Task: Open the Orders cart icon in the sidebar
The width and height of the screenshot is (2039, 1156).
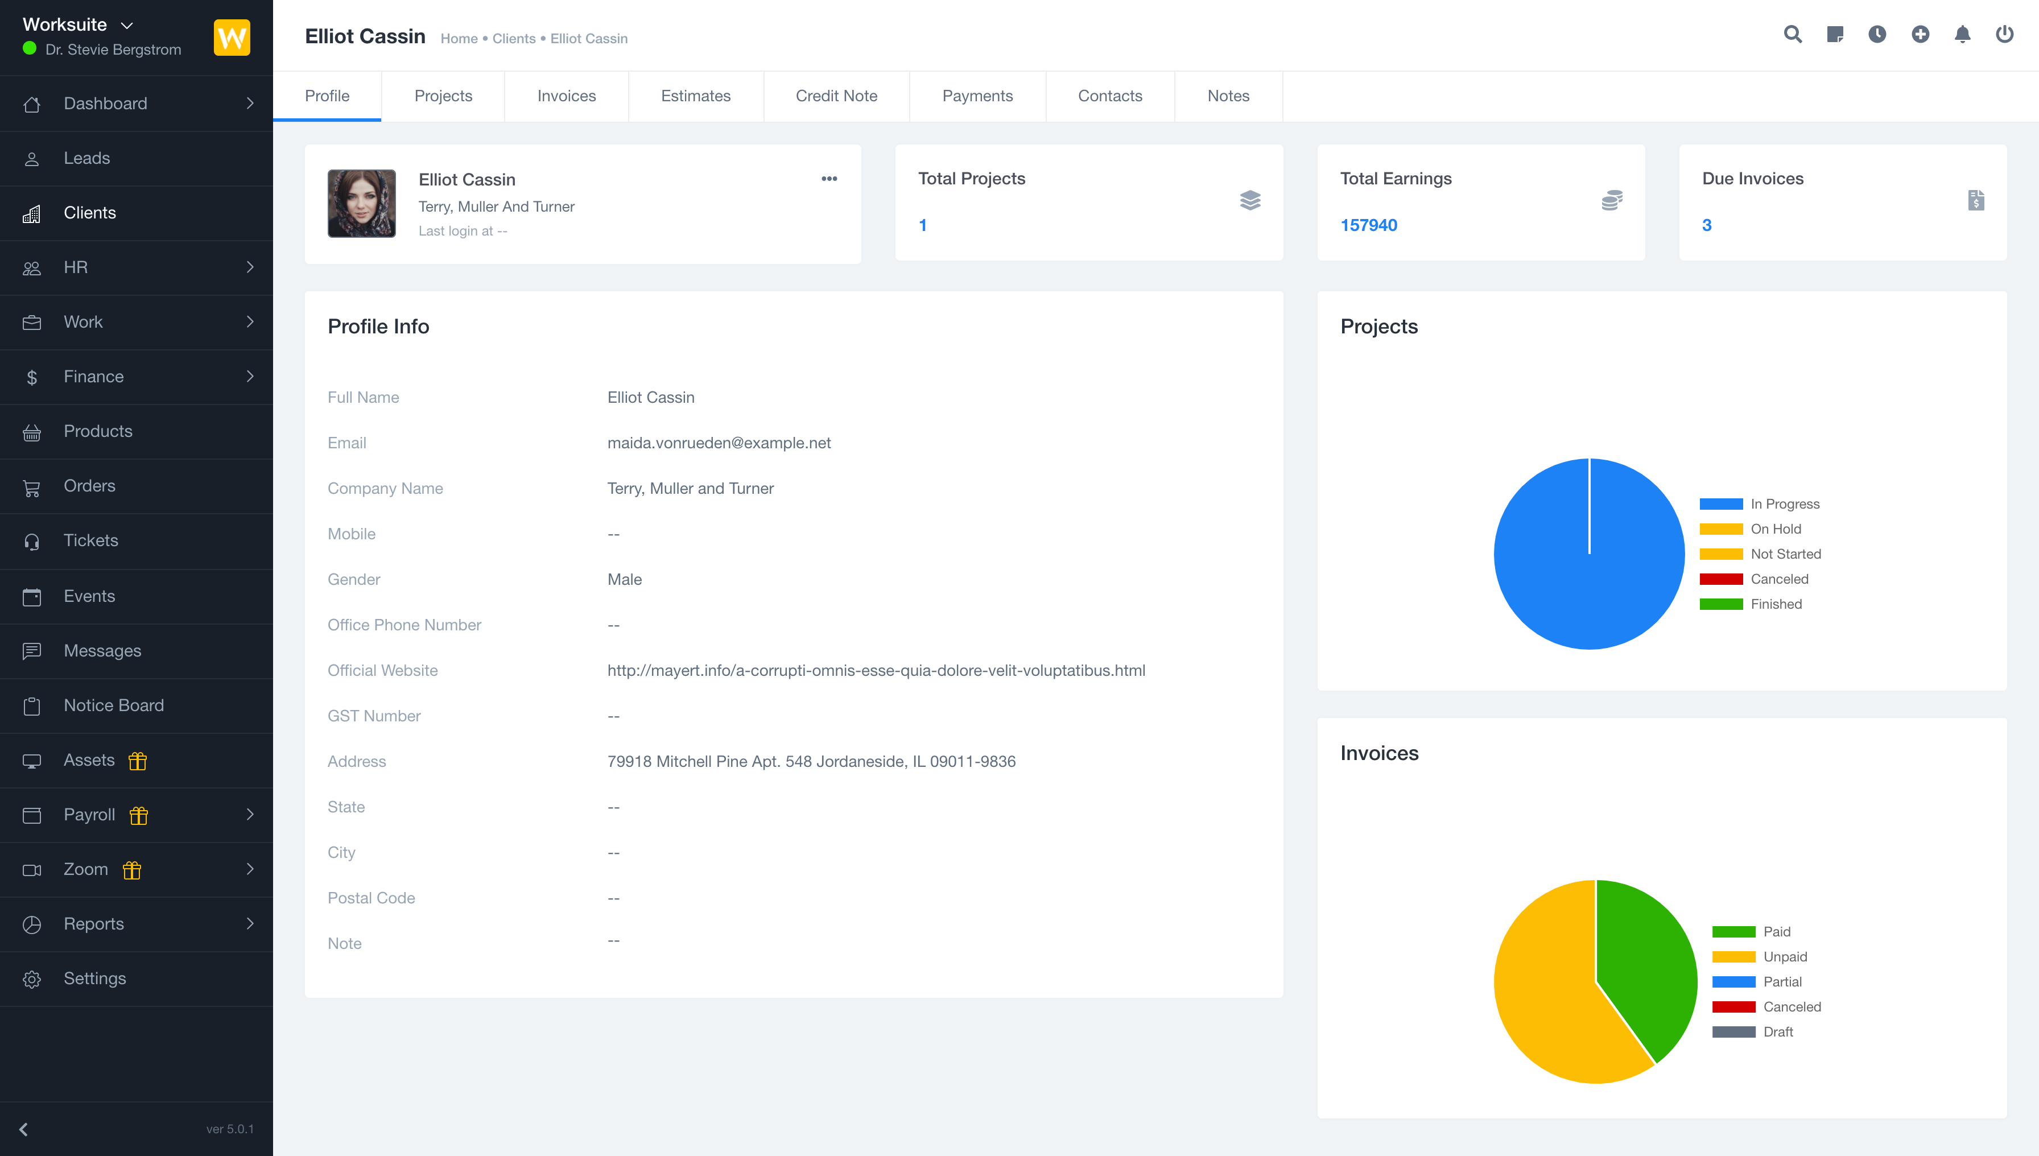Action: [32, 486]
